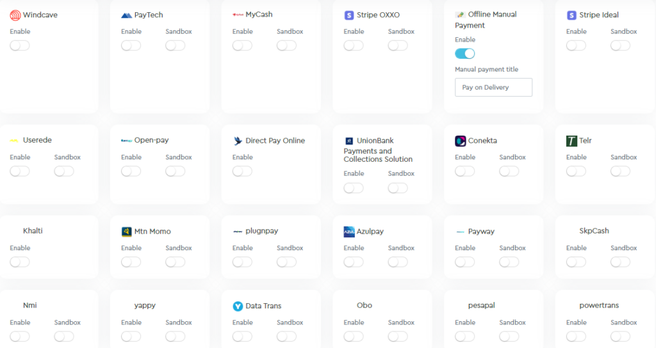Disable Offline Manual Payment toggle
Screen dimensions: 656x348
(464, 54)
